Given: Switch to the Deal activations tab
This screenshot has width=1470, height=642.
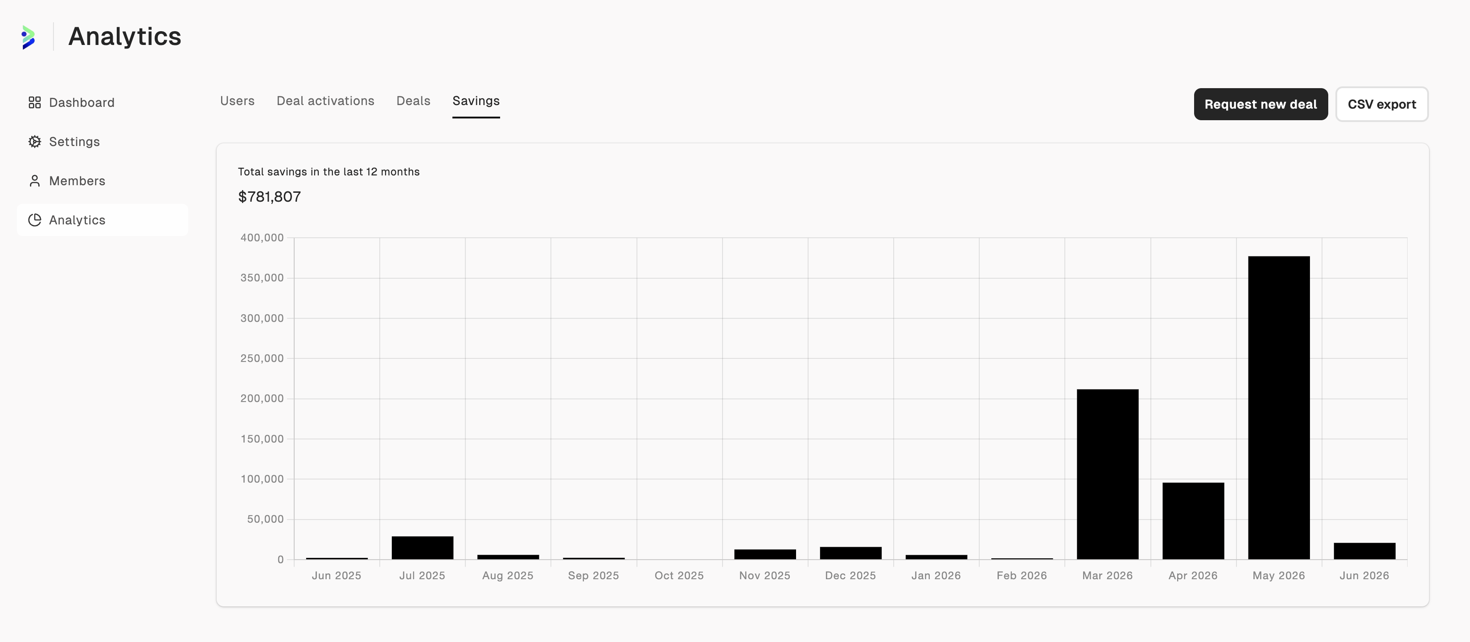Looking at the screenshot, I should (x=325, y=101).
